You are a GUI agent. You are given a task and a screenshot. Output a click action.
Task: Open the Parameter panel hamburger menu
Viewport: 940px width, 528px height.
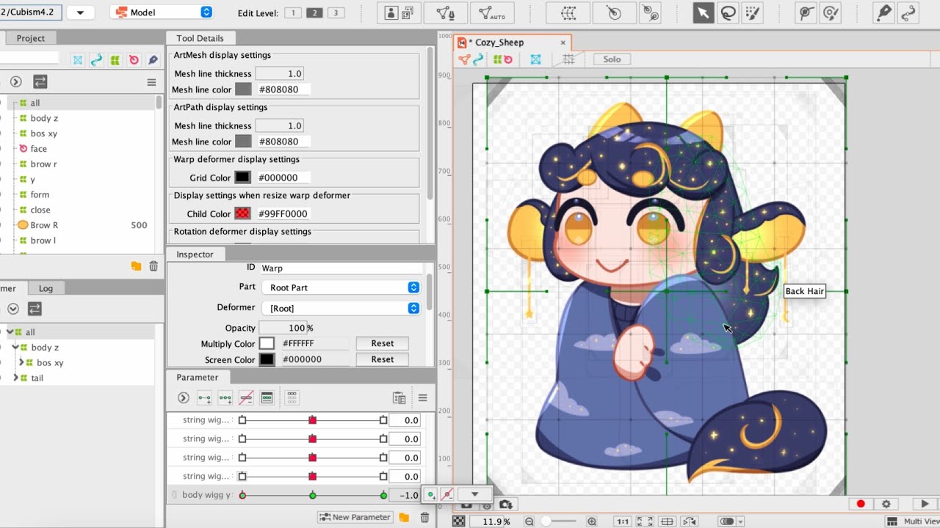[422, 398]
